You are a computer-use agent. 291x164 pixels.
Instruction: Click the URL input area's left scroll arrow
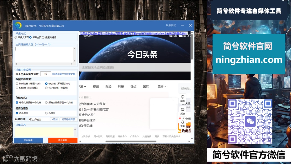pyautogui.click(x=16, y=64)
